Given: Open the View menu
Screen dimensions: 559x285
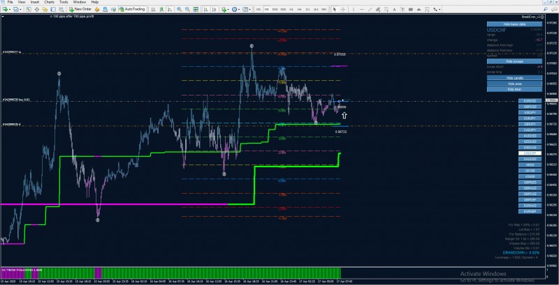Looking at the screenshot, I should (22, 2).
